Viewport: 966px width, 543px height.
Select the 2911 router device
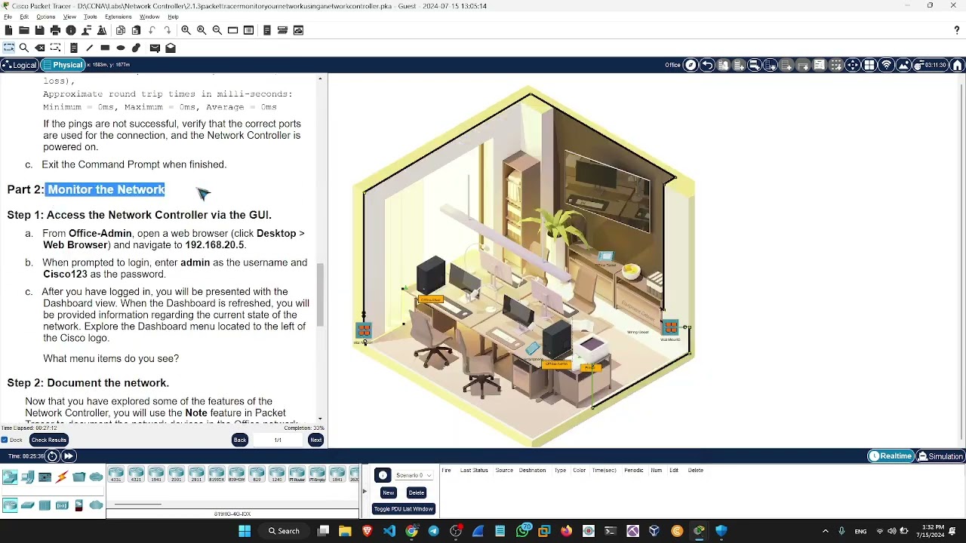point(196,475)
